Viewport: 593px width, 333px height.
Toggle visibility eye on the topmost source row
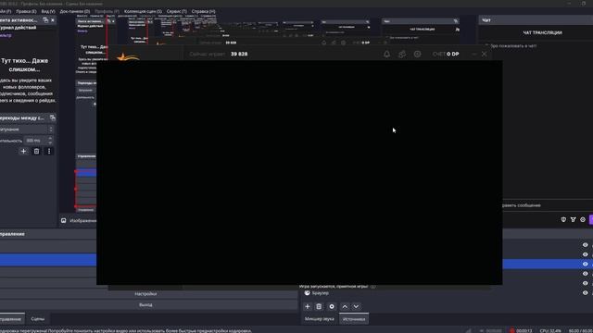(585, 245)
